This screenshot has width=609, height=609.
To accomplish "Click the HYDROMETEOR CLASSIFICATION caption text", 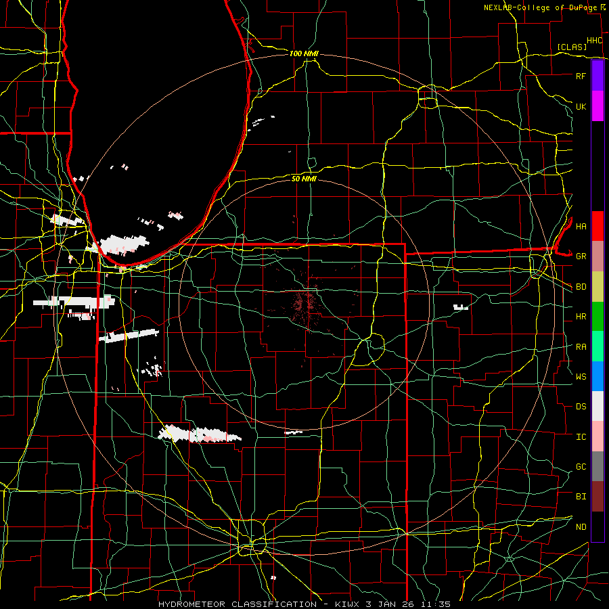I will [238, 604].
